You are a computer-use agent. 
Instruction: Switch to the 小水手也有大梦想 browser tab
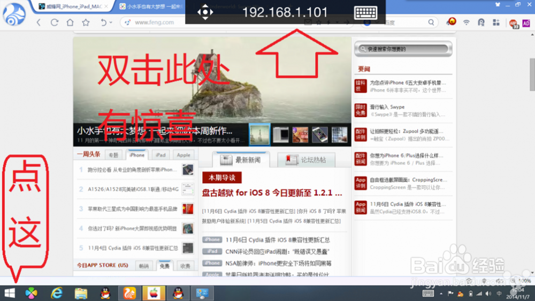[151, 6]
